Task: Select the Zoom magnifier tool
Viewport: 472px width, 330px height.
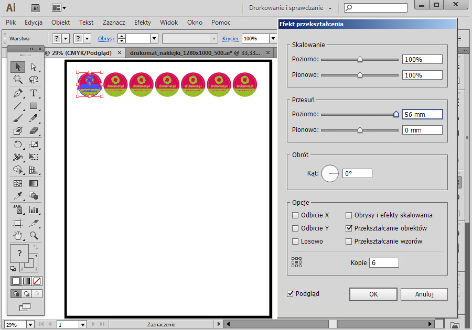Action: (34, 236)
